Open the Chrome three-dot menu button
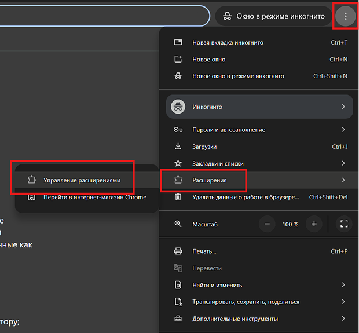The height and width of the screenshot is (333, 359). coord(346,16)
